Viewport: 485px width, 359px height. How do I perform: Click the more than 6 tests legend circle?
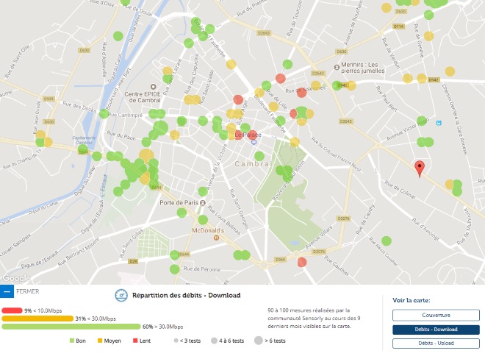(259, 341)
